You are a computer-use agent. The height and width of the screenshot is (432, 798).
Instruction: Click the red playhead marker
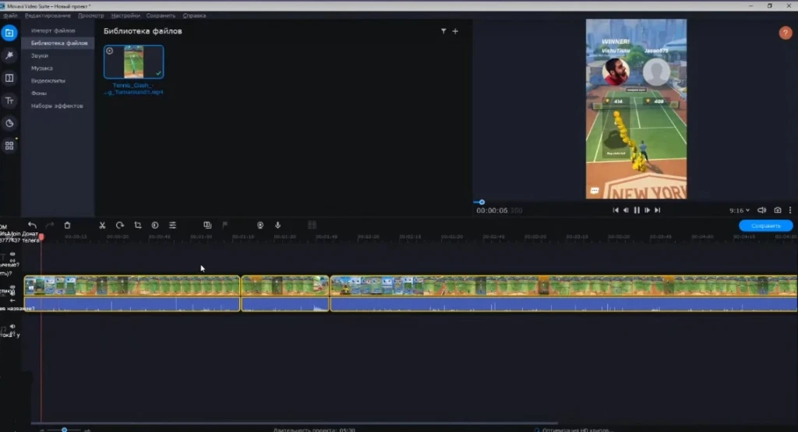[41, 237]
